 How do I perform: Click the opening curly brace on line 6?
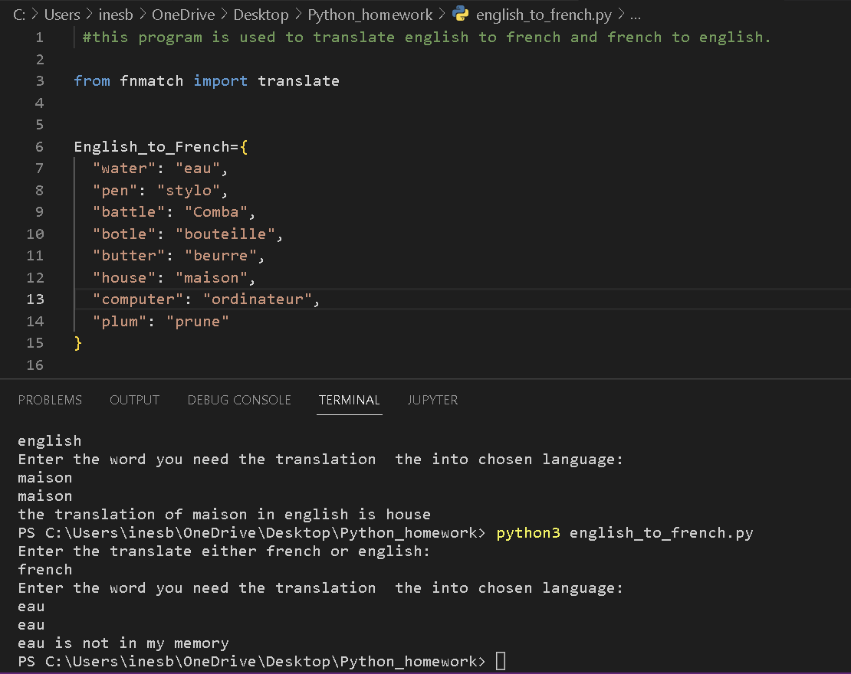[x=244, y=147]
